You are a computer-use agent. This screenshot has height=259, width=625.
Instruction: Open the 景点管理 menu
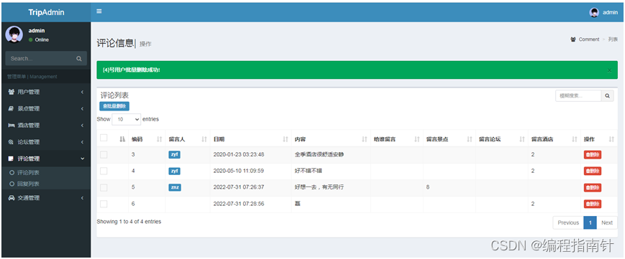click(46, 108)
